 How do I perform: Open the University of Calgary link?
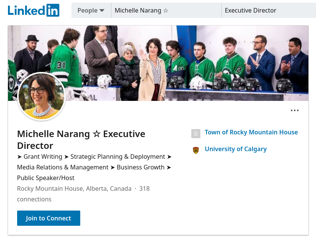235,149
